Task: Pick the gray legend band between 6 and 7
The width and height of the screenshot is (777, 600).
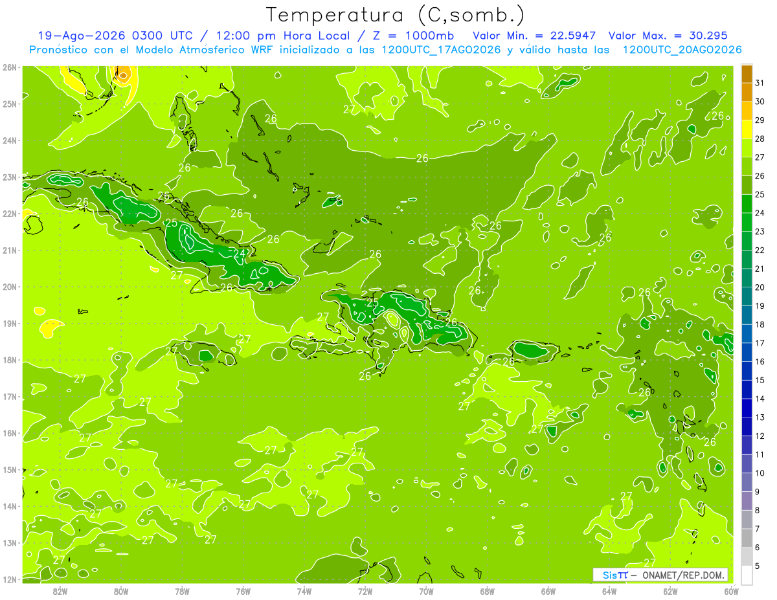Action: 747,538
